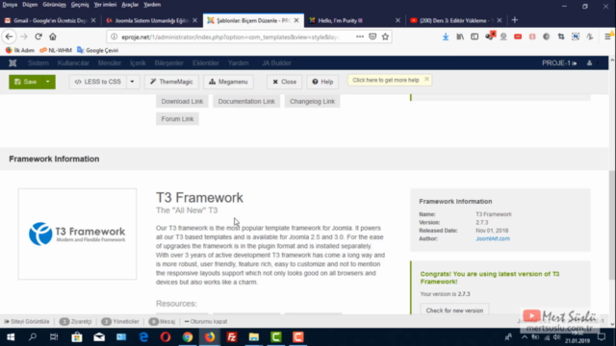Click site information icon in address bar
The width and height of the screenshot is (616, 346).
[x=114, y=37]
